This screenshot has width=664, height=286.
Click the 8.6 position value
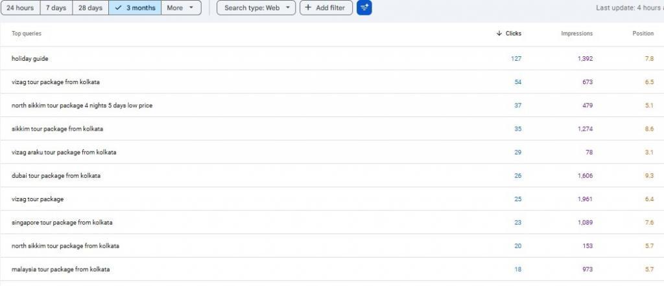click(x=649, y=129)
